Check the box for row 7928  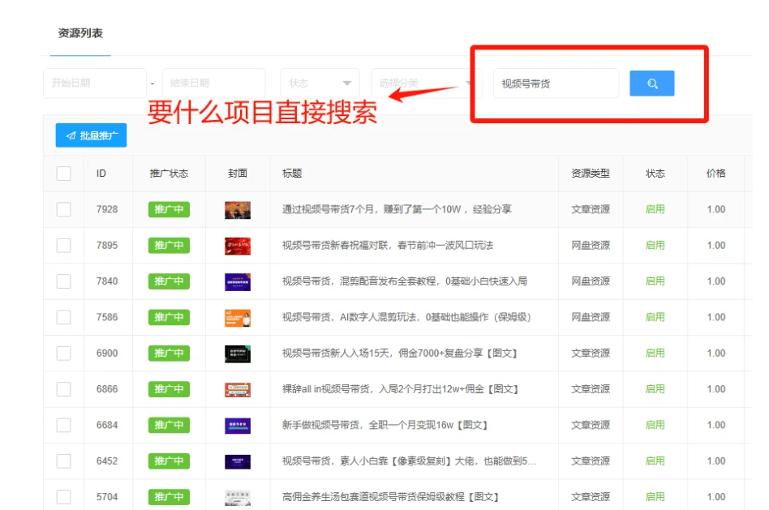point(64,209)
